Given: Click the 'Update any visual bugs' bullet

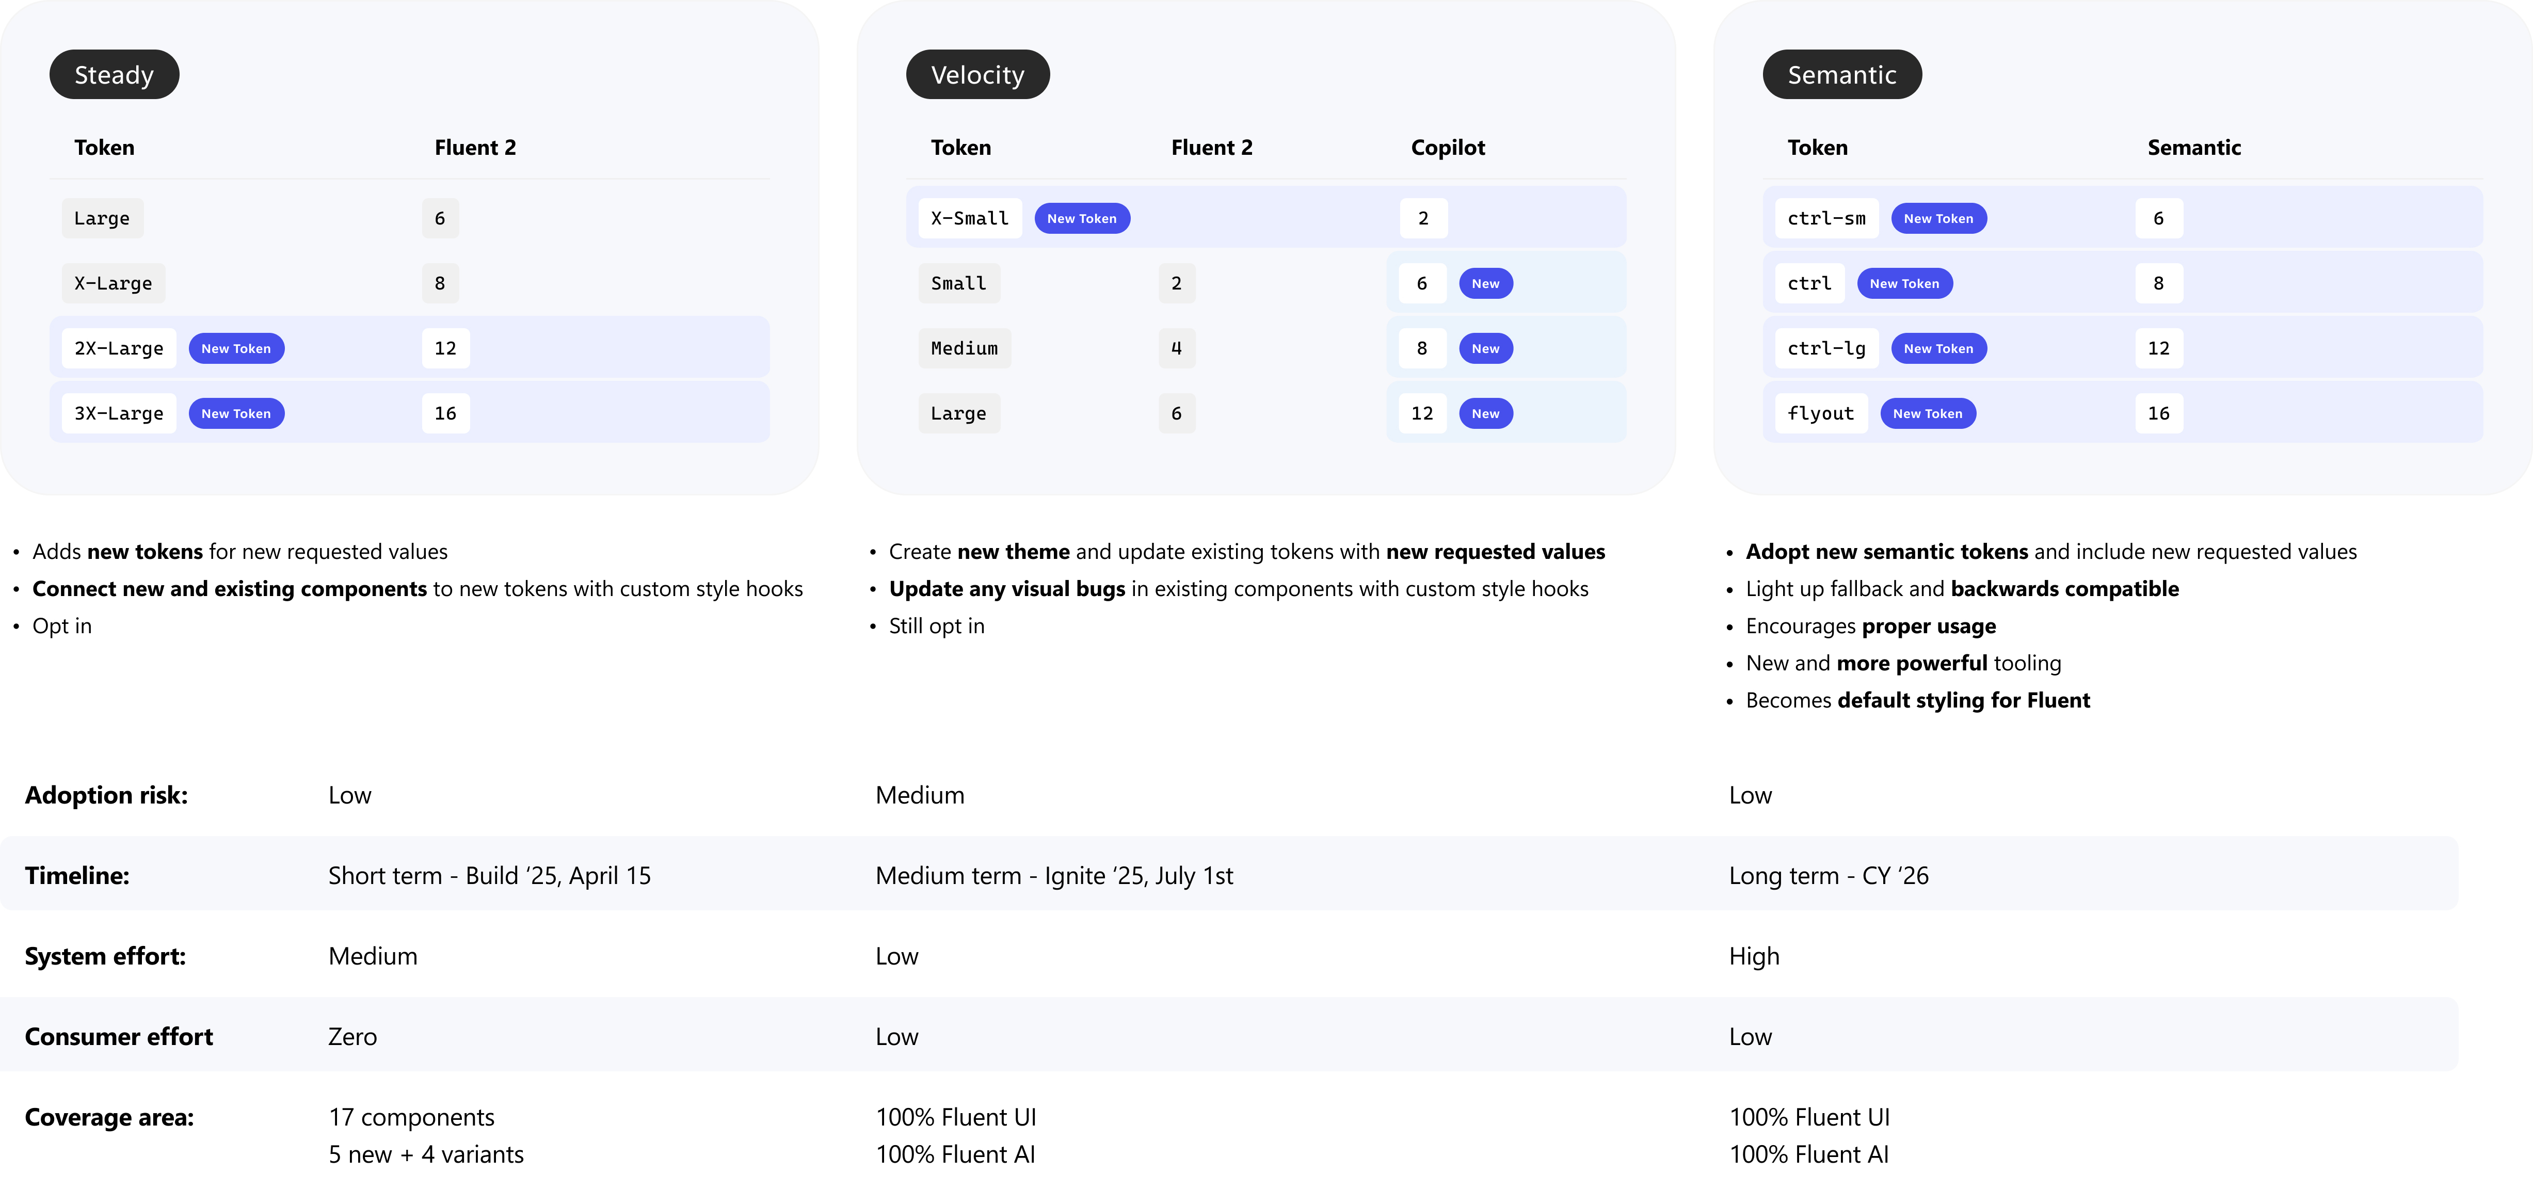Looking at the screenshot, I should tap(1239, 589).
